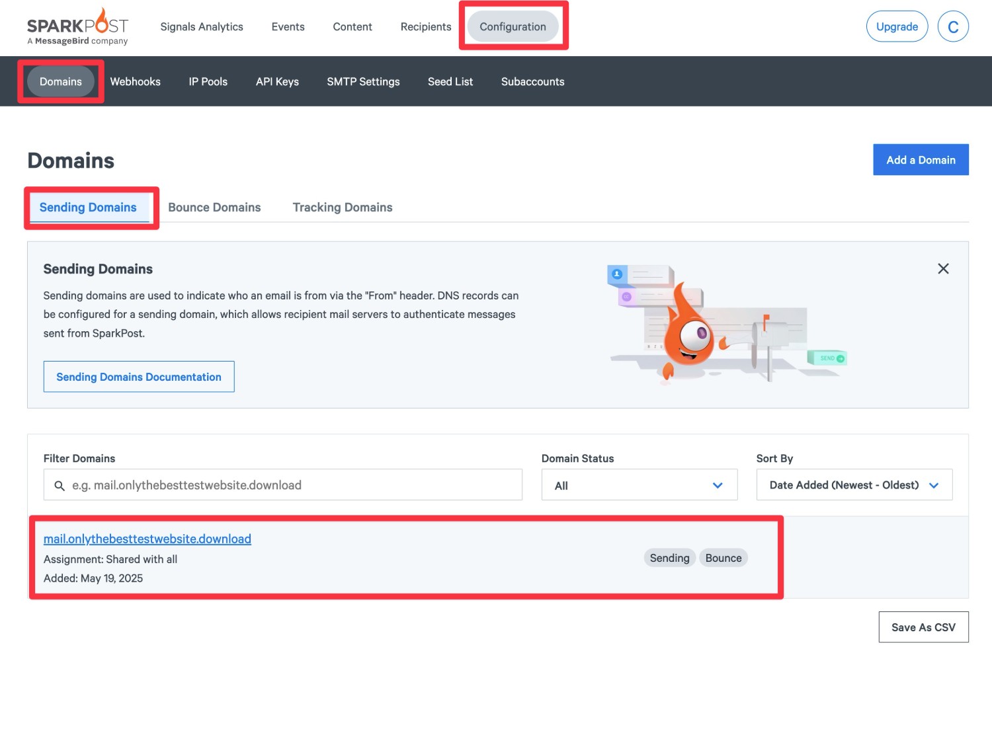The image size is (992, 735).
Task: Click 'Assignment: Shared with all' text
Action: click(110, 559)
